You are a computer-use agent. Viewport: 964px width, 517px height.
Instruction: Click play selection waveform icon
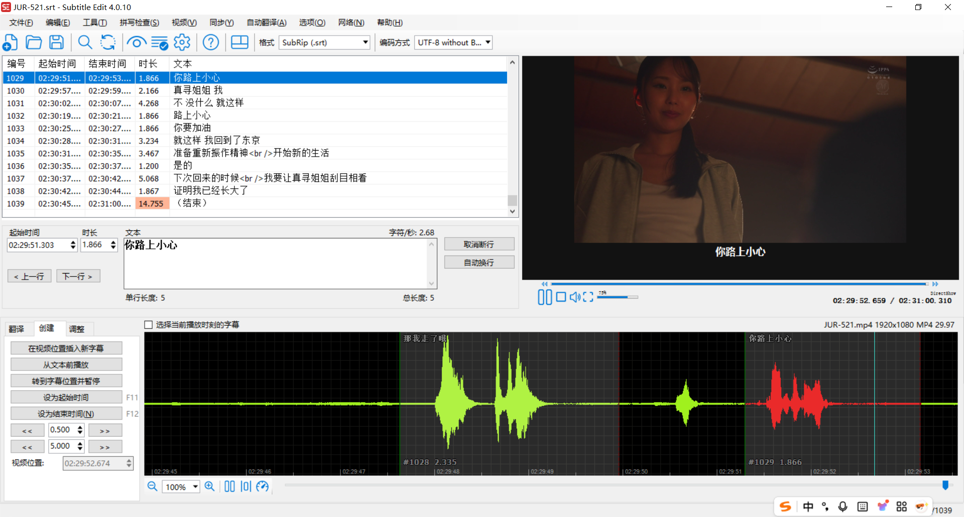pos(246,486)
